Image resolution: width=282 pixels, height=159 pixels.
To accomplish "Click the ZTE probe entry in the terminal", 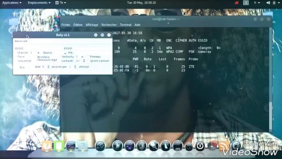I will pos(191,67).
